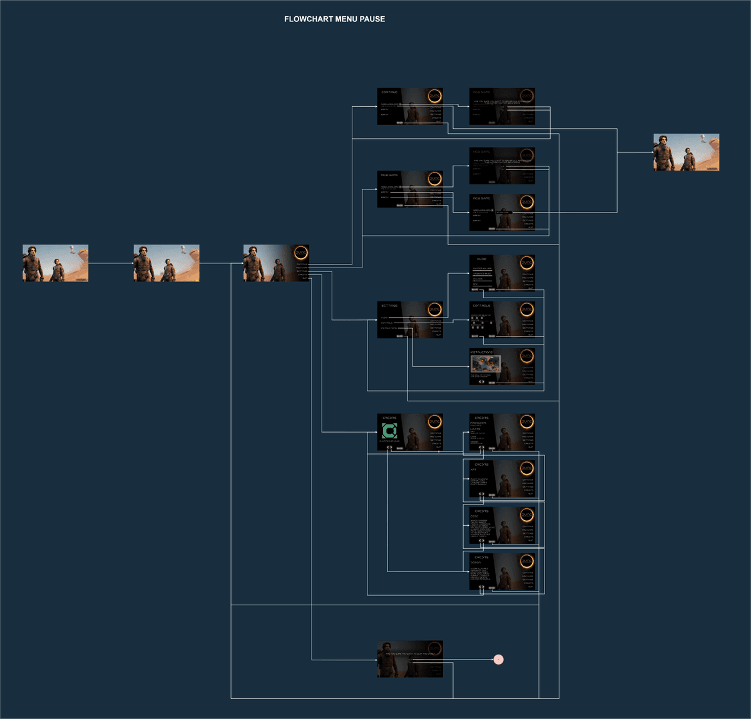Screen dimensions: 751x719
Task: Select the New Game enter-name screen thumbnail
Action: (x=503, y=212)
